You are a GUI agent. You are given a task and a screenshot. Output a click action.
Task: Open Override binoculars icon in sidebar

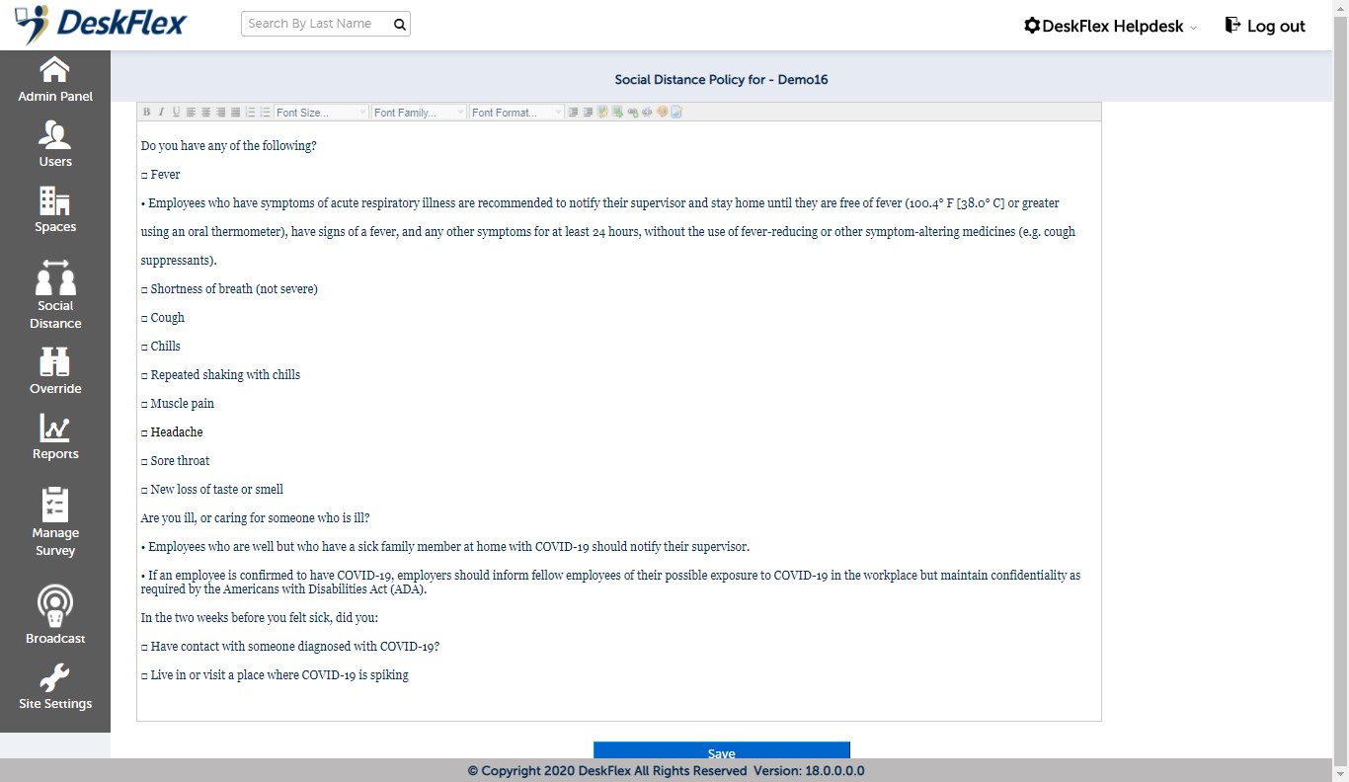click(55, 362)
